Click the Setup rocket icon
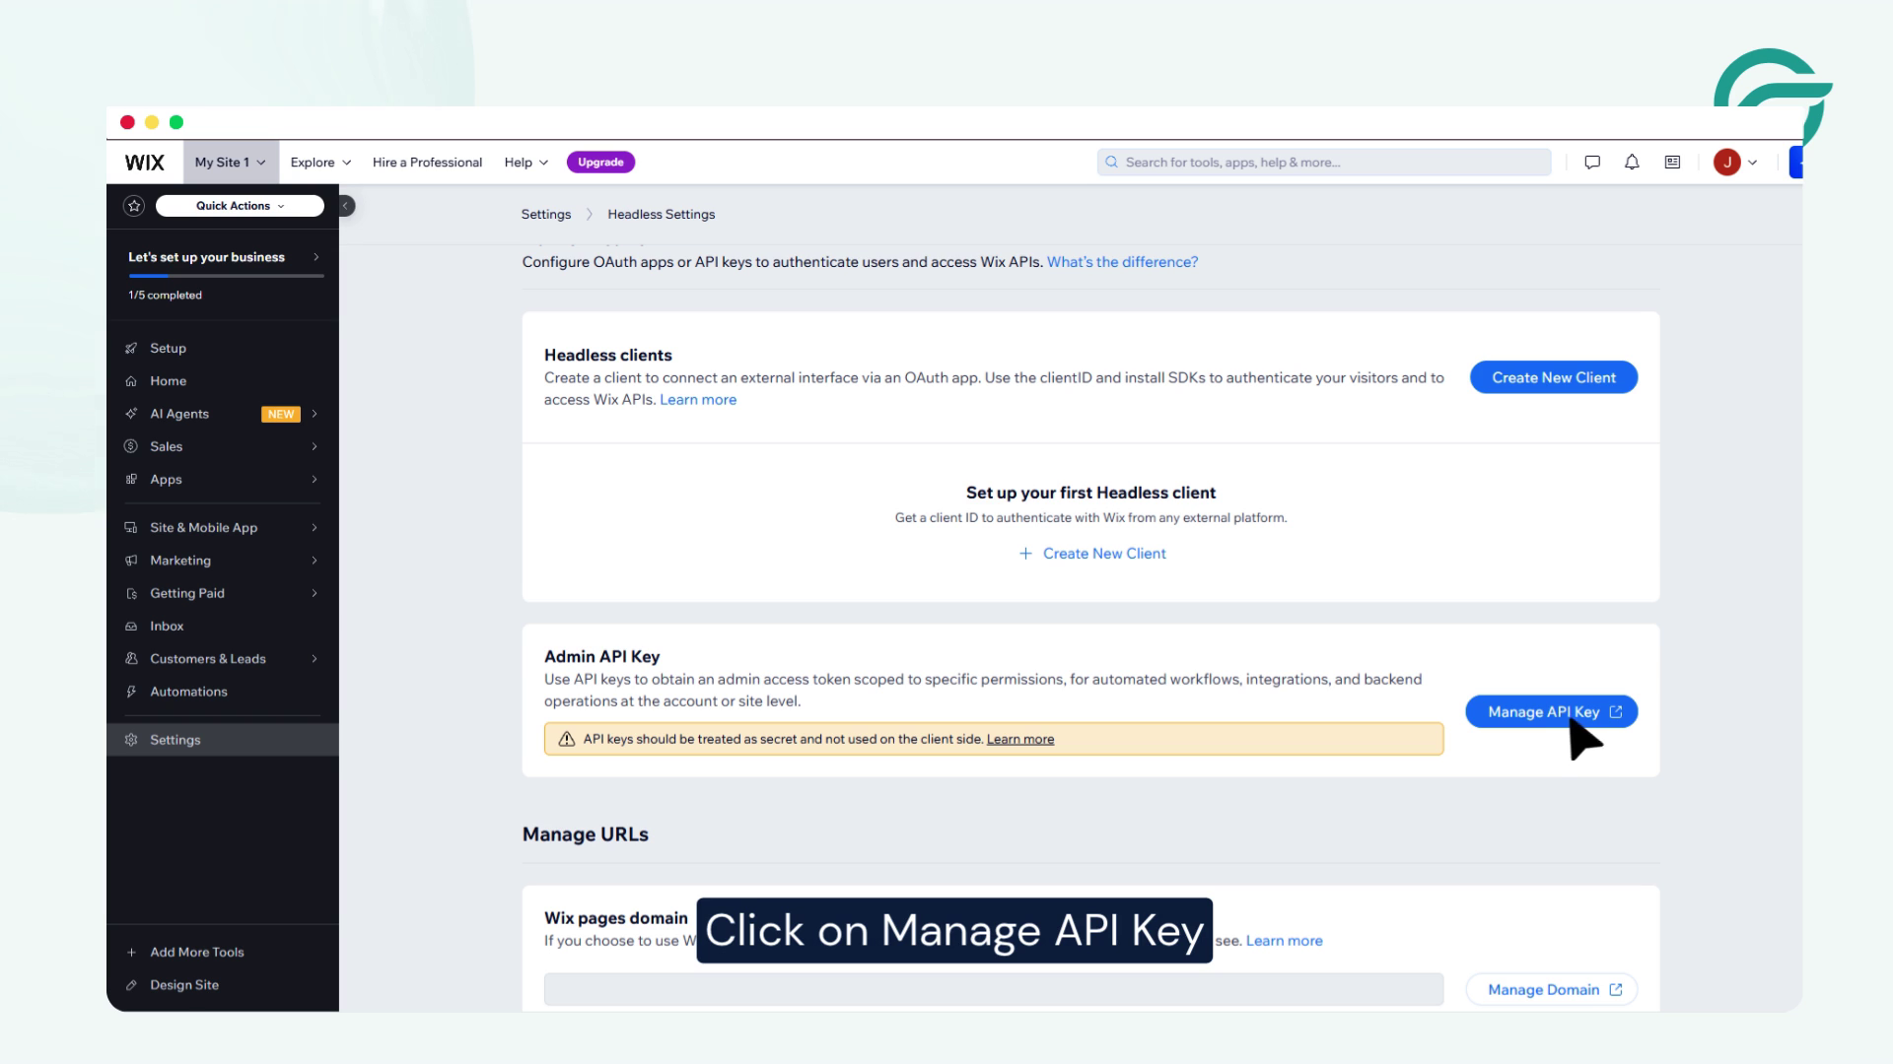Screen dimensions: 1893x1064 tap(131, 349)
